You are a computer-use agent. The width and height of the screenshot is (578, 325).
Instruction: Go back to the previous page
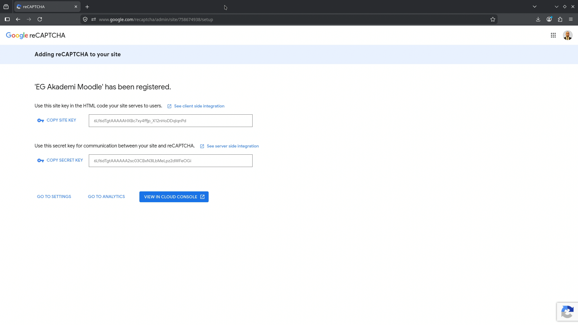coord(18,20)
